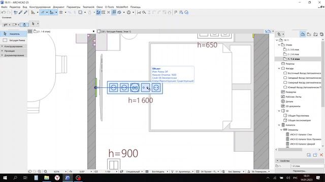Screen dimensions: 325x182
Task: Click the 3D cube view icon
Action: pos(119,12)
